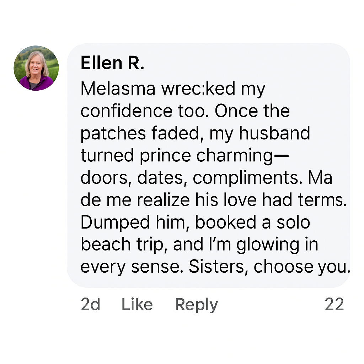Image resolution: width=364 pixels, height=364 pixels.
Task: Click the phrase love had terms
Action: (x=285, y=200)
